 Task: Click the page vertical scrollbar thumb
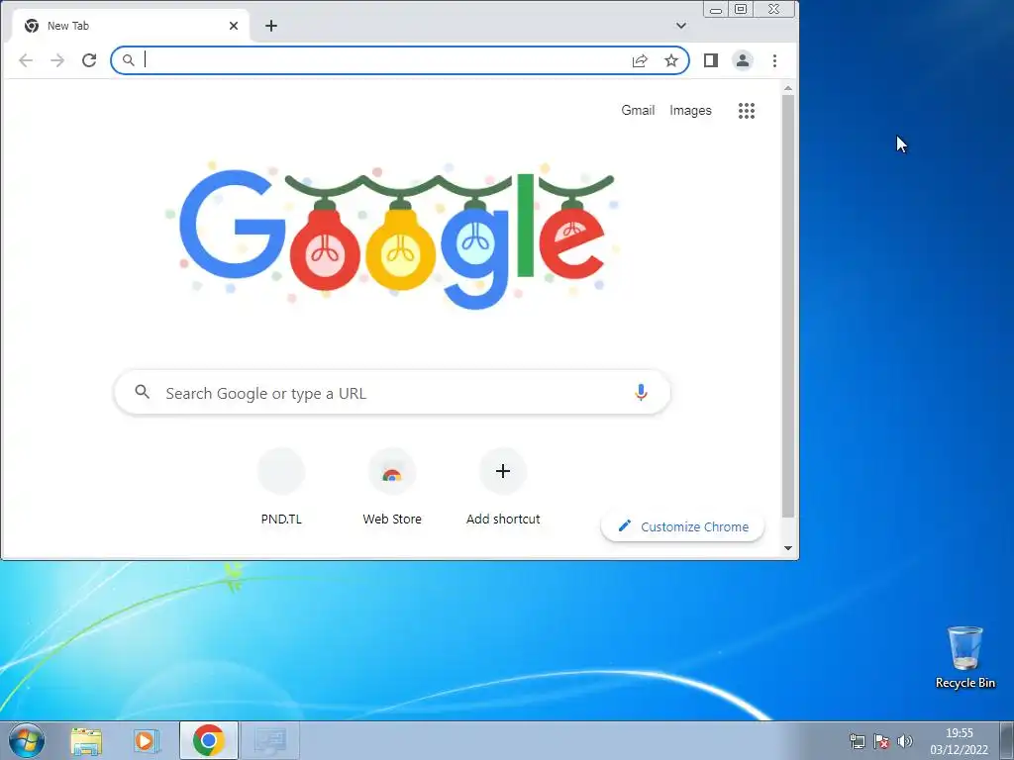click(x=787, y=307)
